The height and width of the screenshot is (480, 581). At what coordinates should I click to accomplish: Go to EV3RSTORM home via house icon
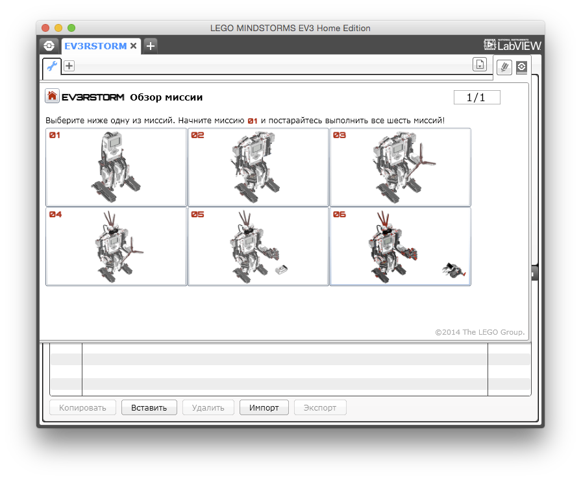click(52, 96)
